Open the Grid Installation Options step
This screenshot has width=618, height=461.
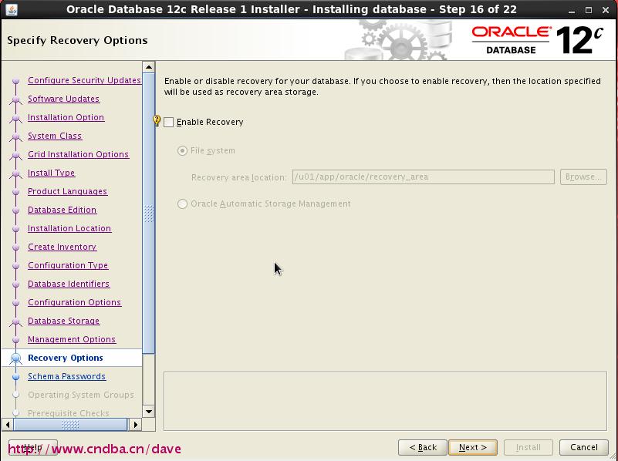tap(78, 154)
